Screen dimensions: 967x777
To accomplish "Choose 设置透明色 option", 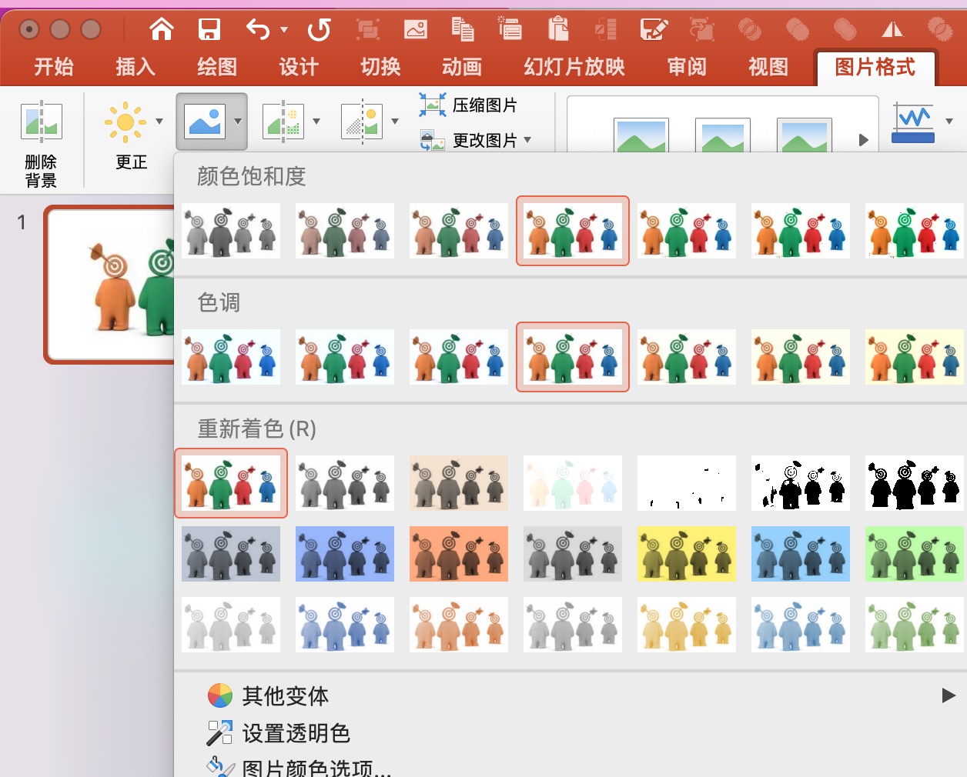I will pos(296,733).
